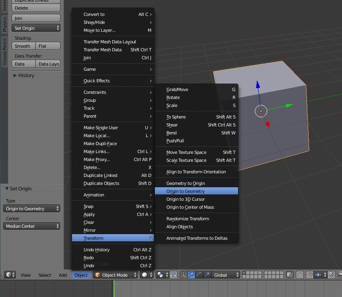Select Geometry to Origin
The width and height of the screenshot is (342, 297).
click(x=196, y=183)
